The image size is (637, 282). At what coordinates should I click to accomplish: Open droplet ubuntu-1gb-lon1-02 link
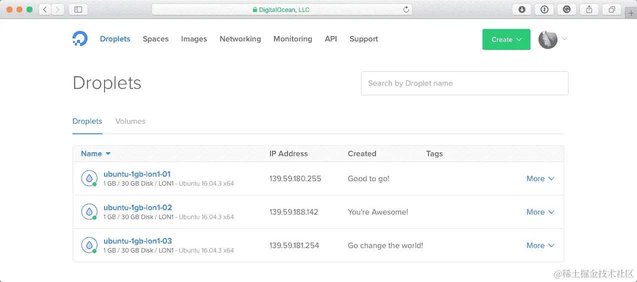(x=137, y=208)
